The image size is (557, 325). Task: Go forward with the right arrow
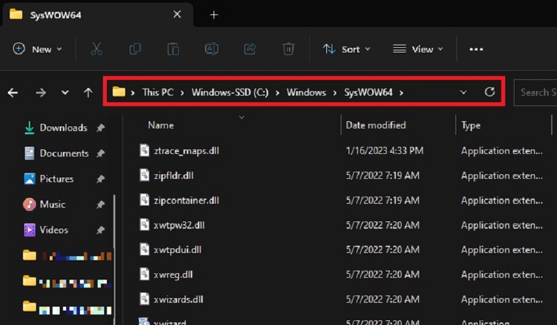click(41, 92)
